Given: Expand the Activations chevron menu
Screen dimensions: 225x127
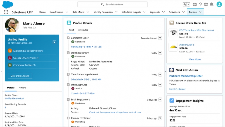Looking at the screenshot, I should click(x=183, y=12).
